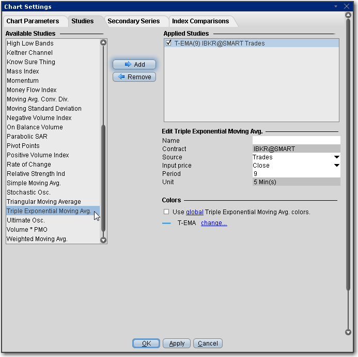Click the Remove study arrow button
This screenshot has height=357, width=358.
[x=134, y=77]
